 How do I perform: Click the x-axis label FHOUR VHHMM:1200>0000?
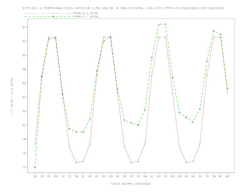tap(130, 184)
